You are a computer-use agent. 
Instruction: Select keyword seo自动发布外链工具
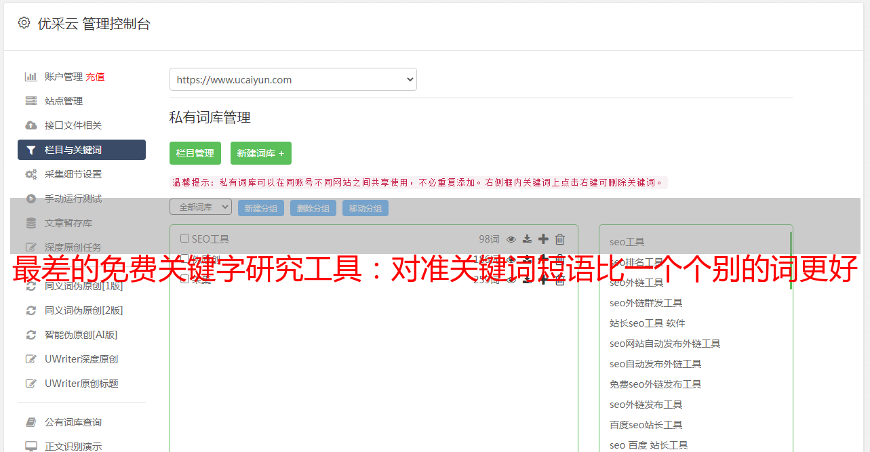point(656,364)
